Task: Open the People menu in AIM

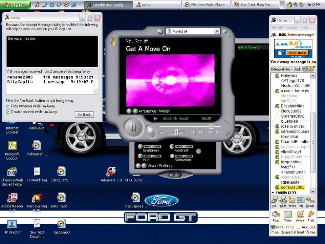Action: click(292, 27)
